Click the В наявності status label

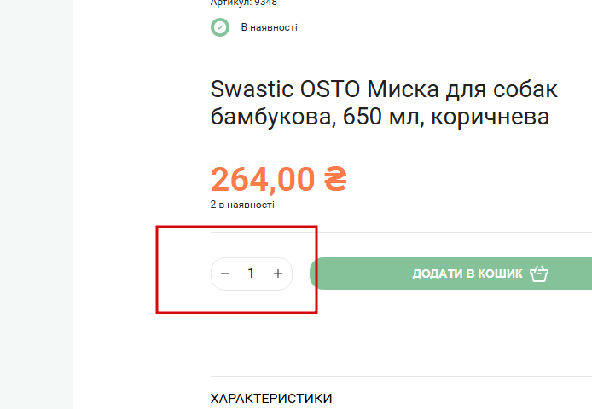click(269, 27)
